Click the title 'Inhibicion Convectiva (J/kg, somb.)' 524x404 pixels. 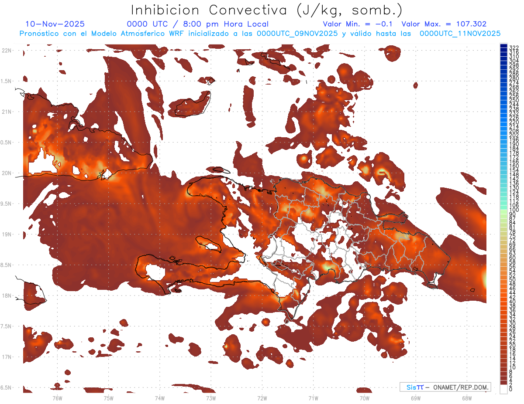[x=266, y=10]
